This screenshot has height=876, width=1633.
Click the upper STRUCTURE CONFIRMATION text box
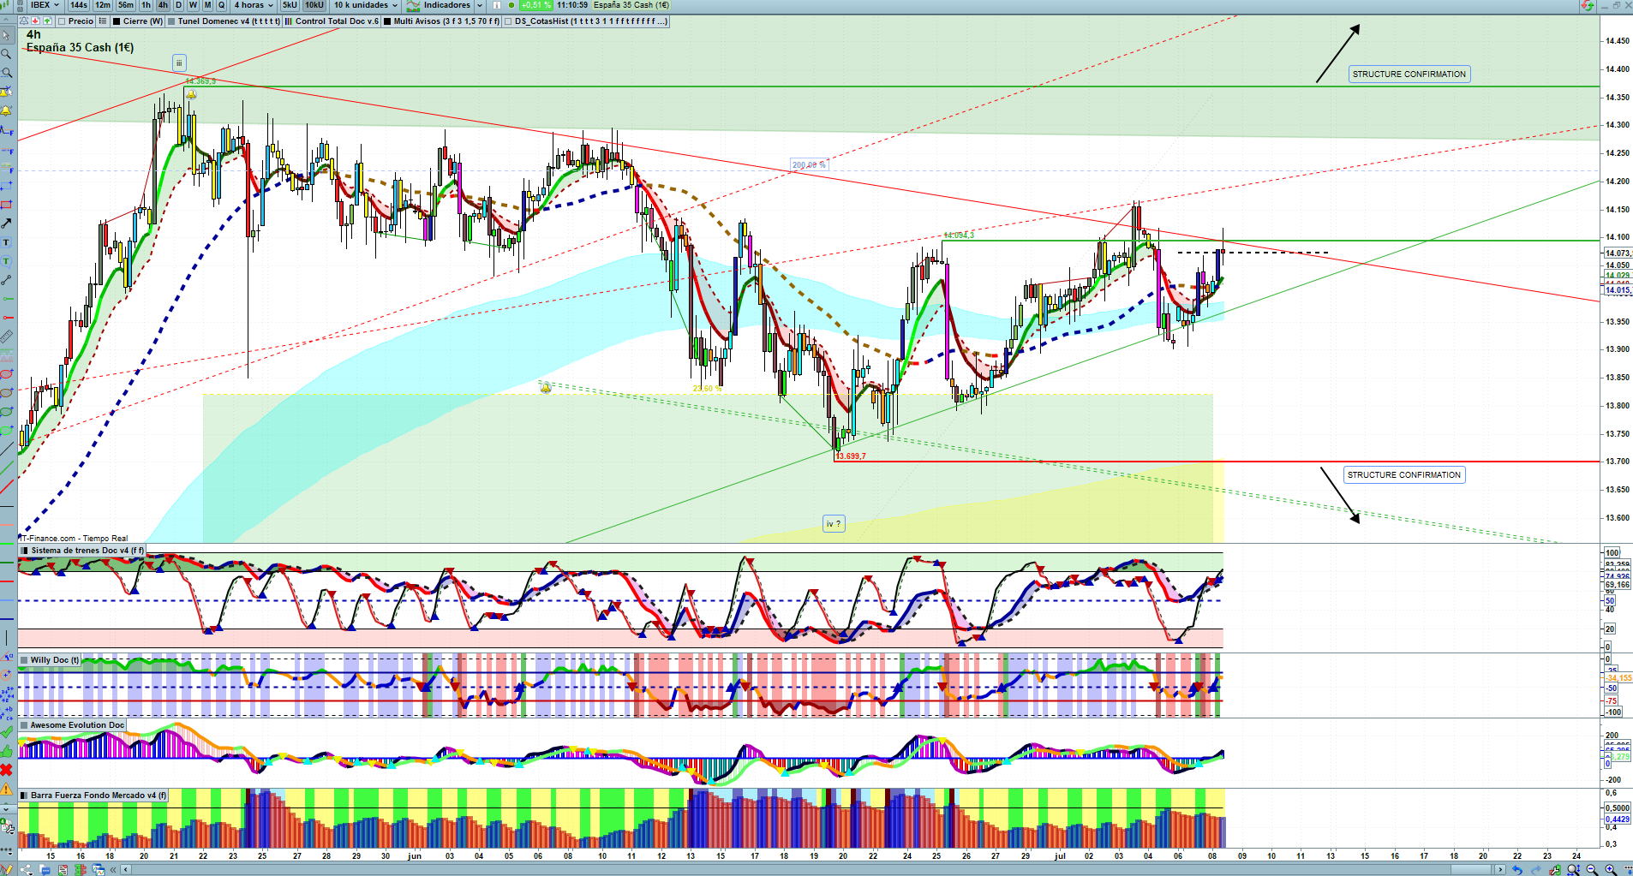coord(1409,74)
